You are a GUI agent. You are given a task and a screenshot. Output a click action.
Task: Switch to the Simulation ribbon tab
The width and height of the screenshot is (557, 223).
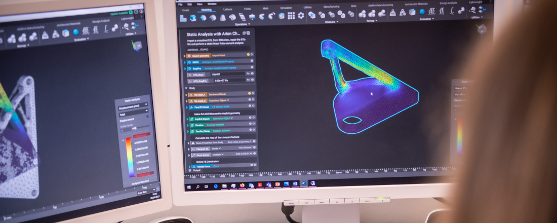tap(286, 8)
